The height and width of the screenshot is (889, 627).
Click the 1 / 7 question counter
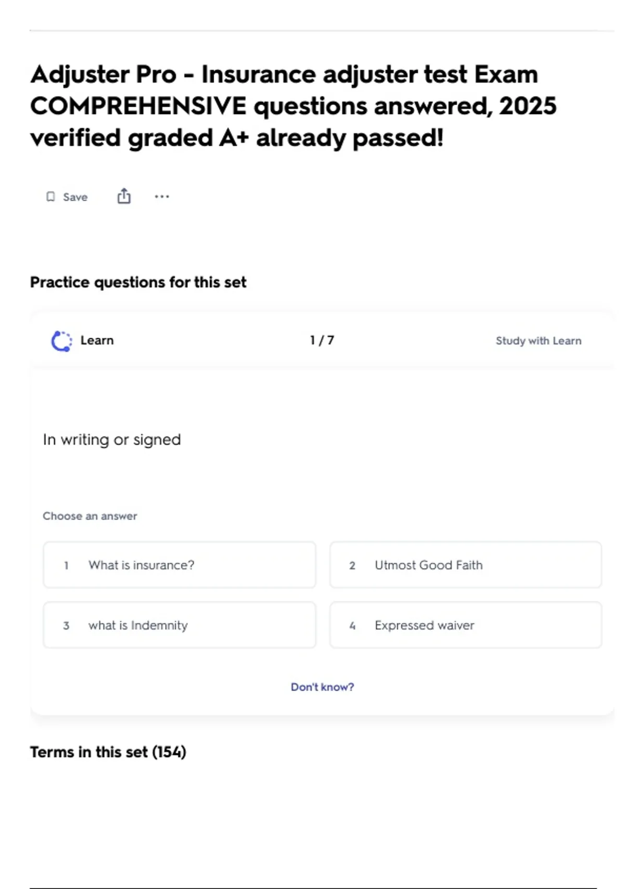322,340
